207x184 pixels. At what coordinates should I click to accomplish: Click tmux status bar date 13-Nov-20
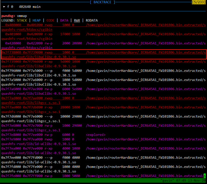pos(197,180)
